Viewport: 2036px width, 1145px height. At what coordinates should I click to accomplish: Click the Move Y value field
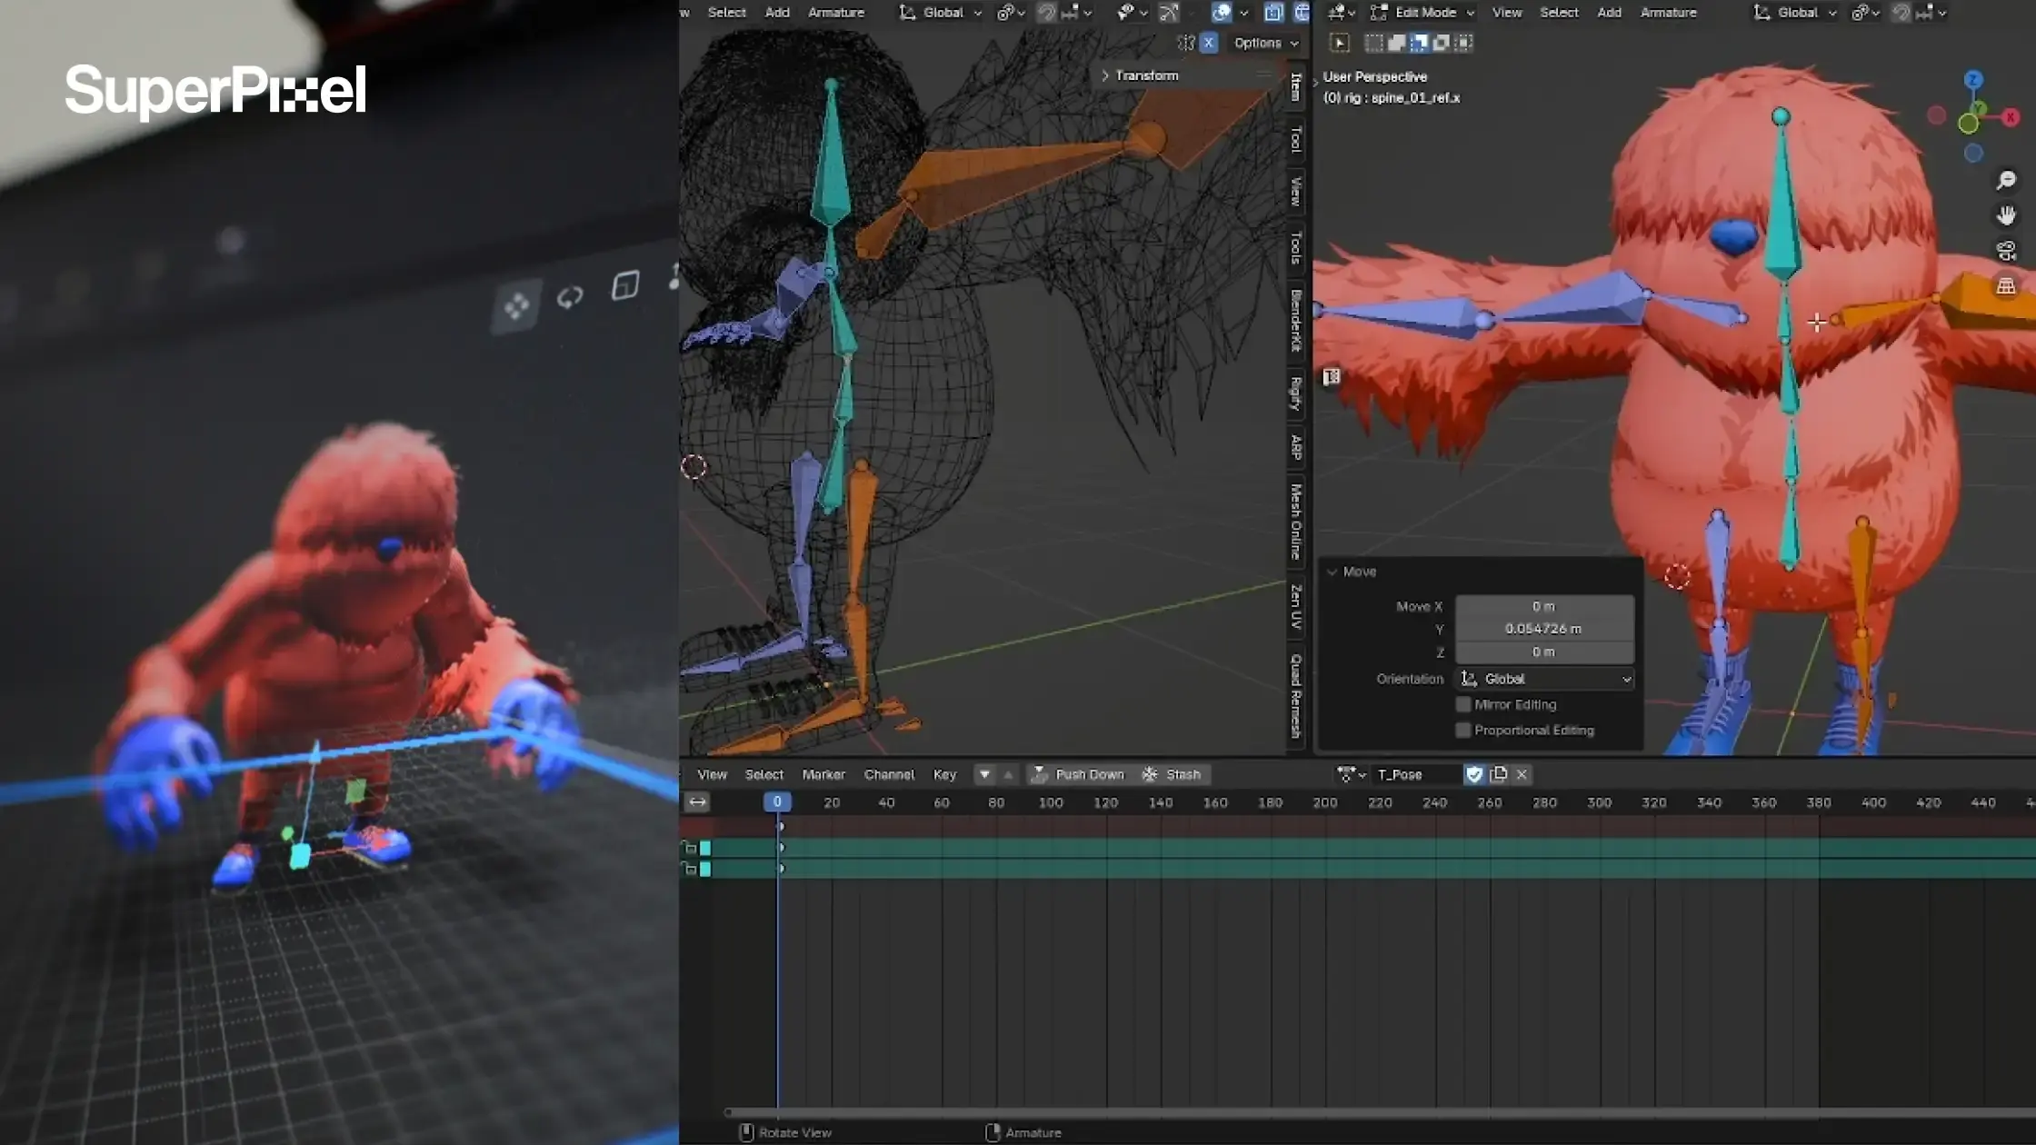point(1543,629)
